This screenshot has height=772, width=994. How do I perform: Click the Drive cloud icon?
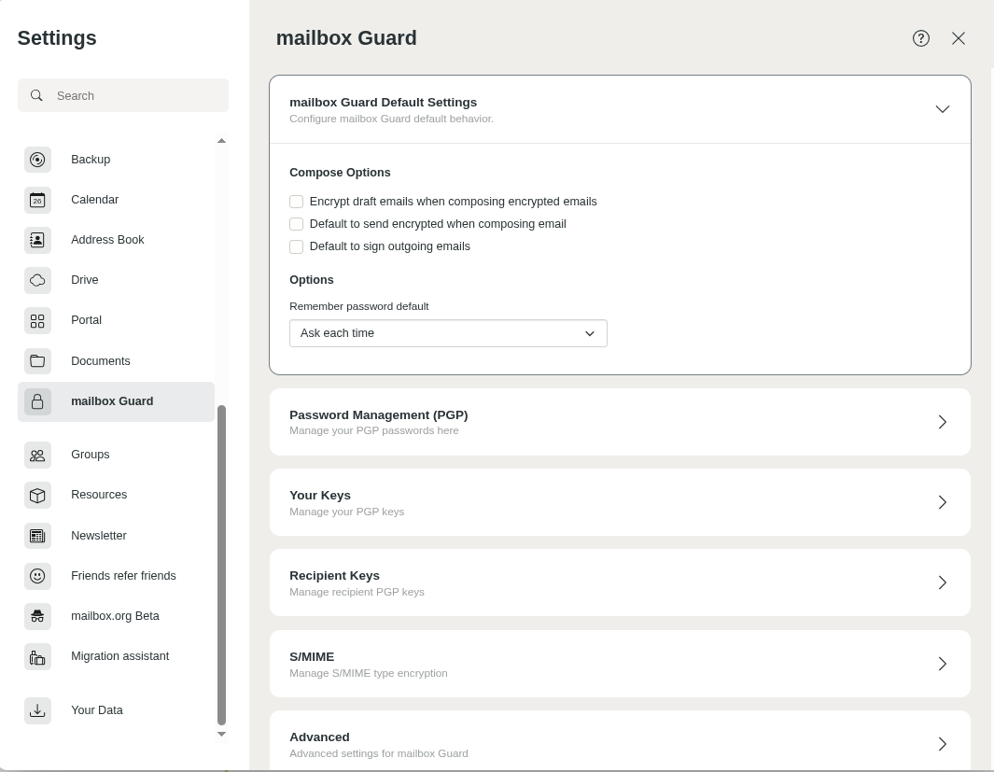(37, 280)
